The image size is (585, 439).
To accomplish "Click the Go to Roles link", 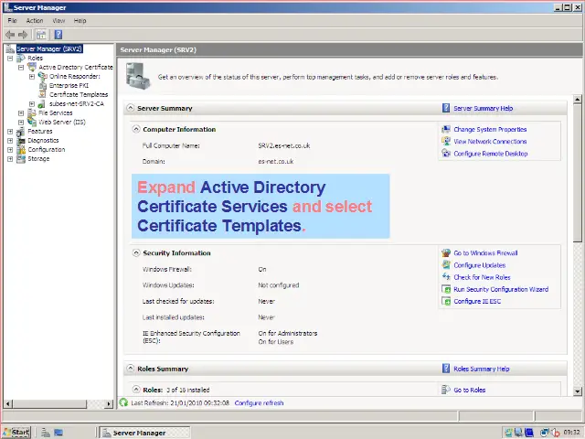I will click(x=469, y=391).
